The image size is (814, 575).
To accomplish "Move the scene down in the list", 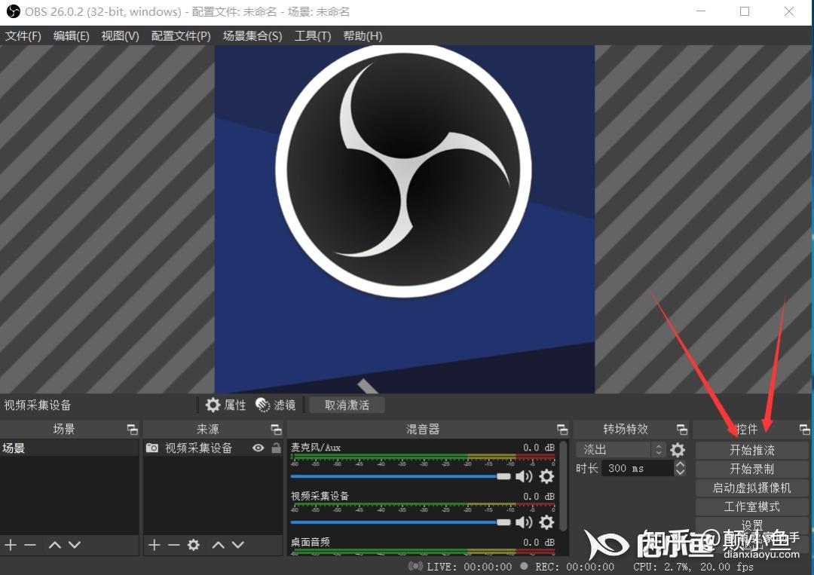I will [75, 545].
